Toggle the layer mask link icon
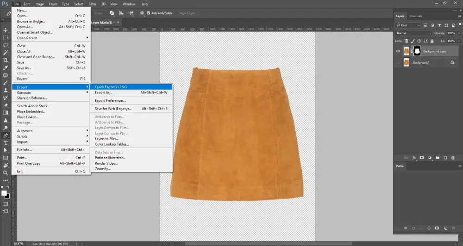 [412, 51]
